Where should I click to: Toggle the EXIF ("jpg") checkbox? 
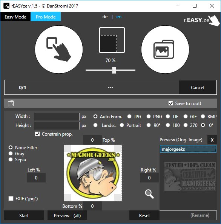[11, 198]
